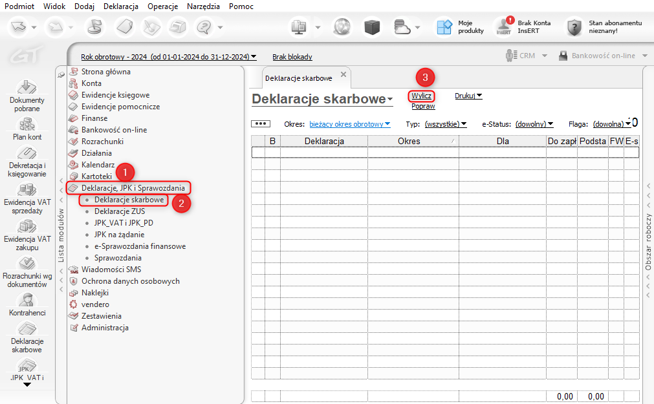The height and width of the screenshot is (404, 654).
Task: Open the Pomoc menu
Action: tap(241, 6)
